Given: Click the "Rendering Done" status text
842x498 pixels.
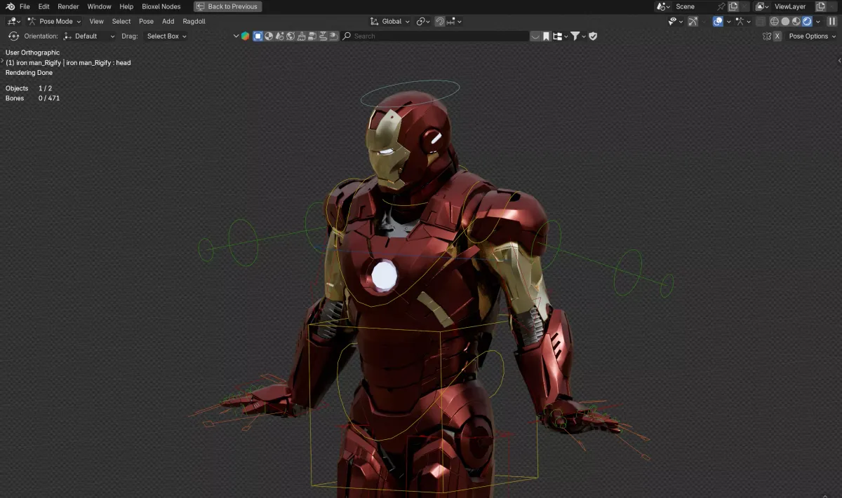Looking at the screenshot, I should click(29, 73).
